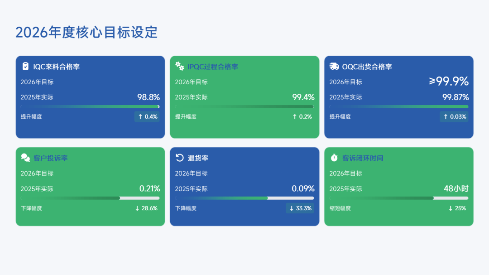Click the up arrow 0.4% badge
The width and height of the screenshot is (489, 275).
pos(148,117)
